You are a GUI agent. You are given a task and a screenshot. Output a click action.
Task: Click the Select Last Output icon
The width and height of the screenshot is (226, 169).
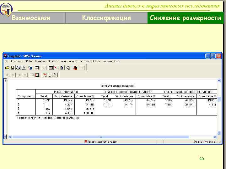(75, 68)
